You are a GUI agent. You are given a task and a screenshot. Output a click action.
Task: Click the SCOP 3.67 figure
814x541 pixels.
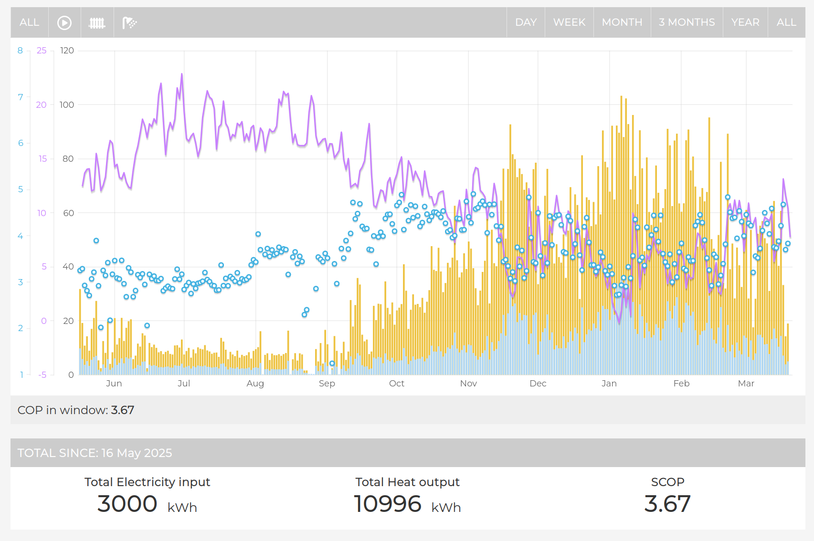[x=667, y=504]
